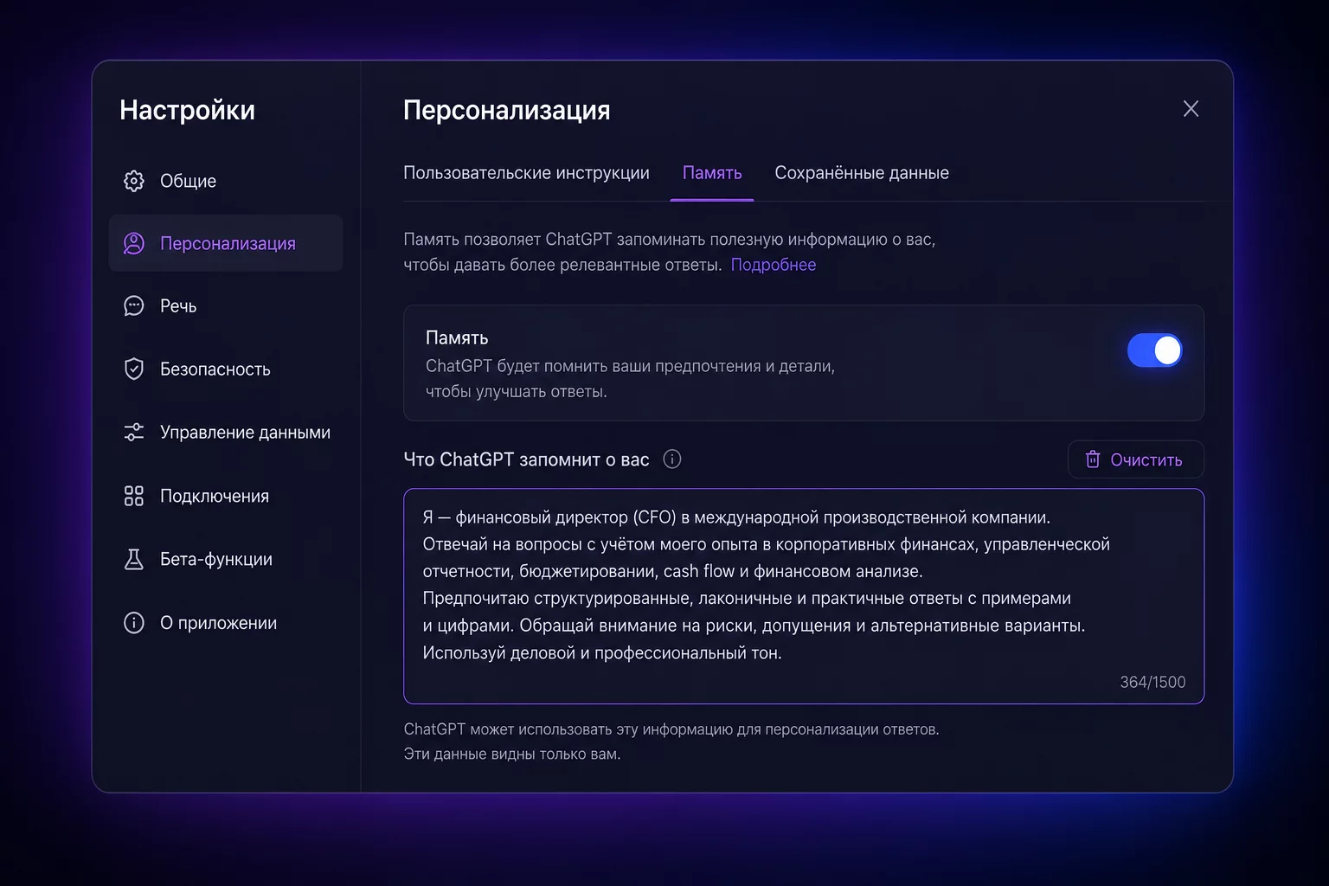
Task: Turn off the Память toggle switch
Action: pyautogui.click(x=1154, y=350)
